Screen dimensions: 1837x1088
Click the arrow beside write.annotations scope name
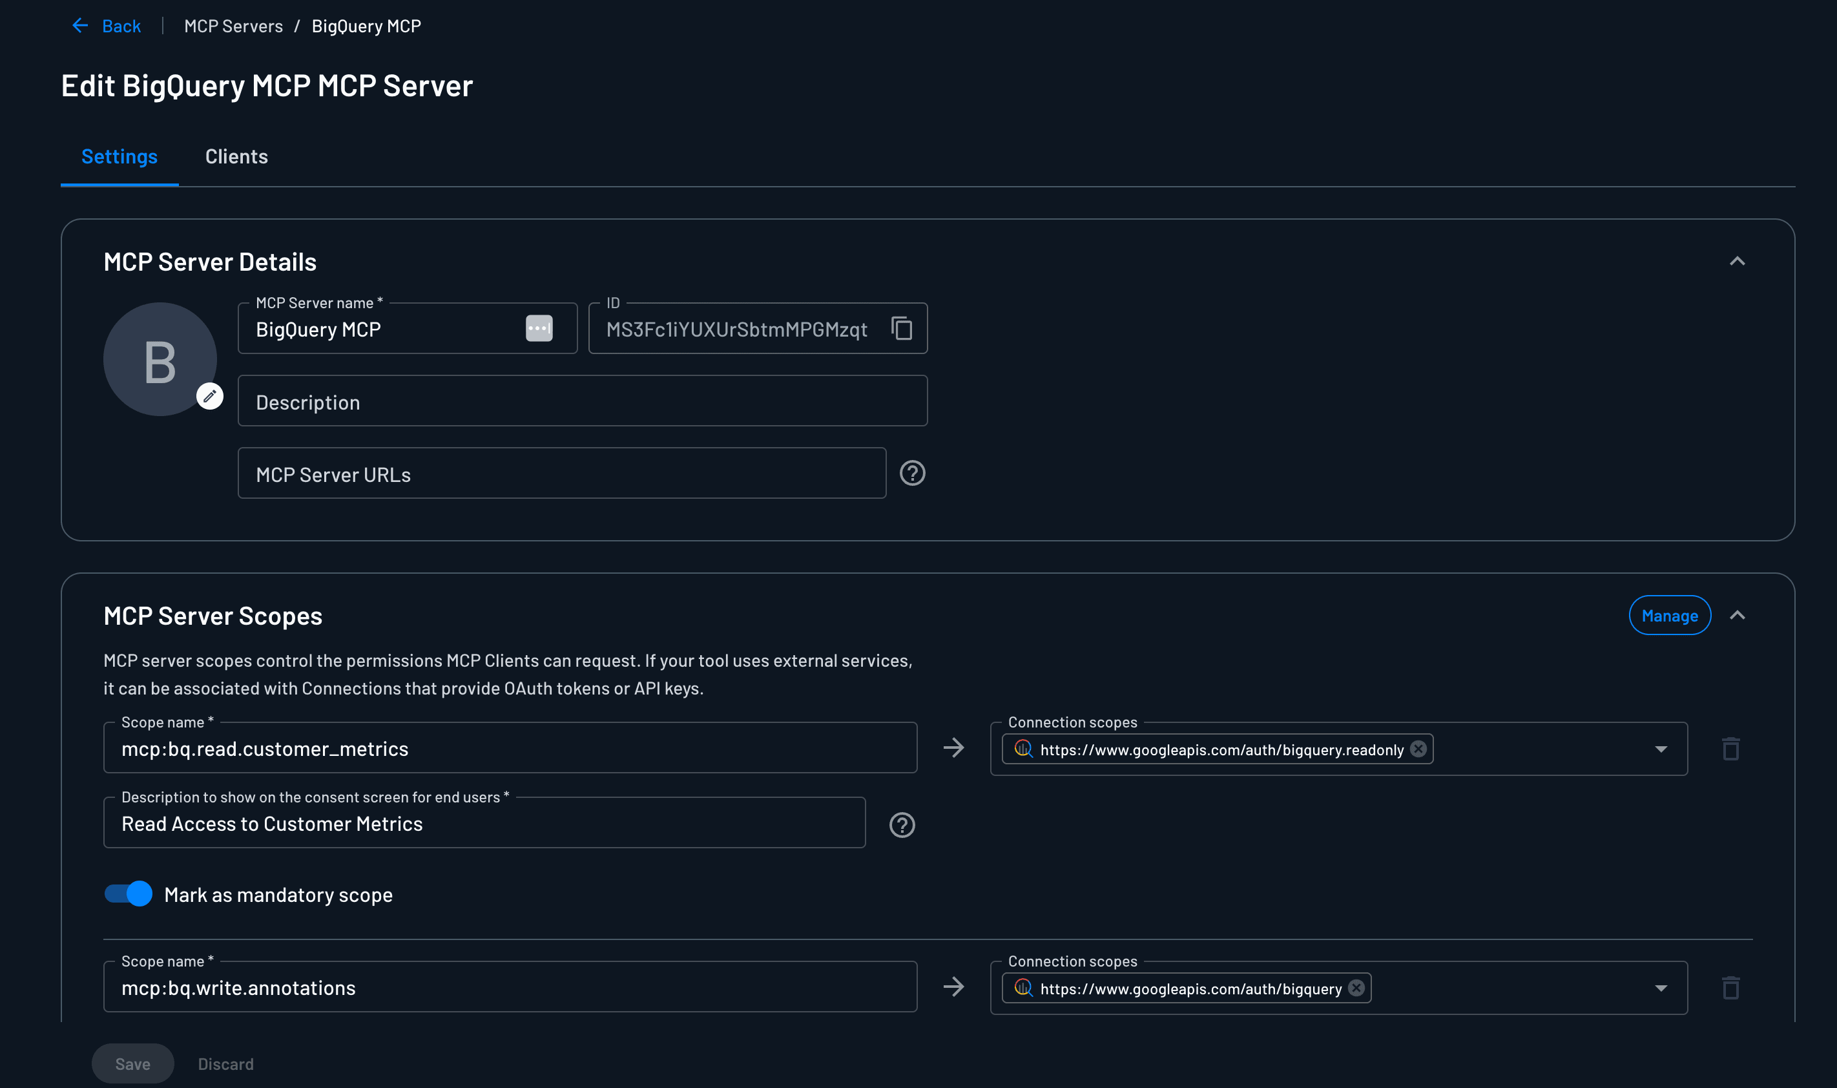953,987
